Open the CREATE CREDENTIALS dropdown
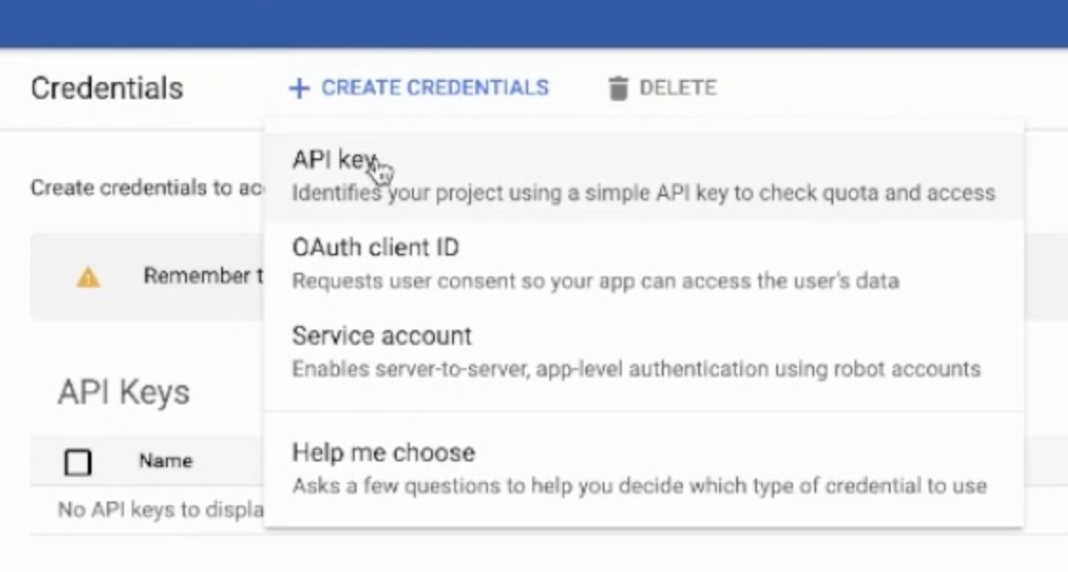The image size is (1068, 572). (419, 88)
